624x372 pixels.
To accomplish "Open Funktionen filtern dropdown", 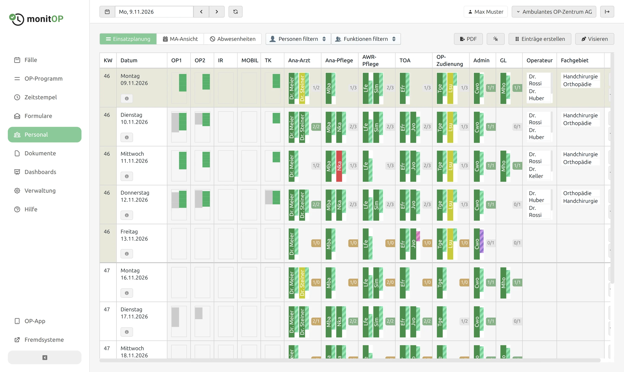I will tap(366, 39).
